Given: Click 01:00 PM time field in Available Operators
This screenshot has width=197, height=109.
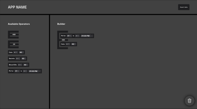Looking at the screenshot, I should [x=34, y=71].
